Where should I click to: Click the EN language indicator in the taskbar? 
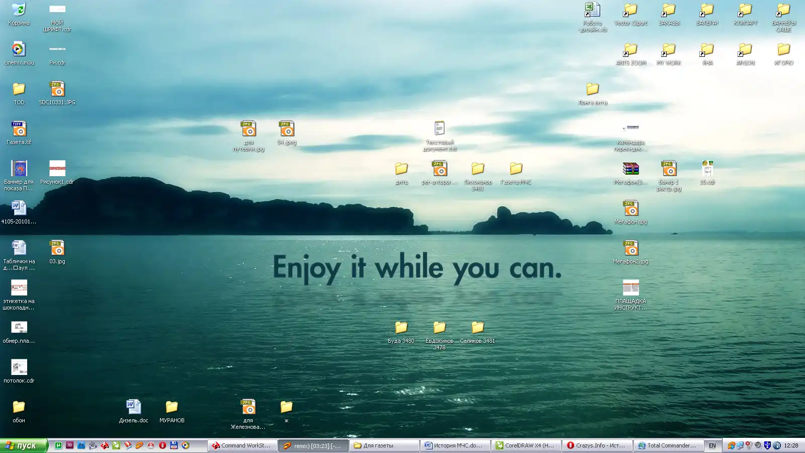click(712, 445)
